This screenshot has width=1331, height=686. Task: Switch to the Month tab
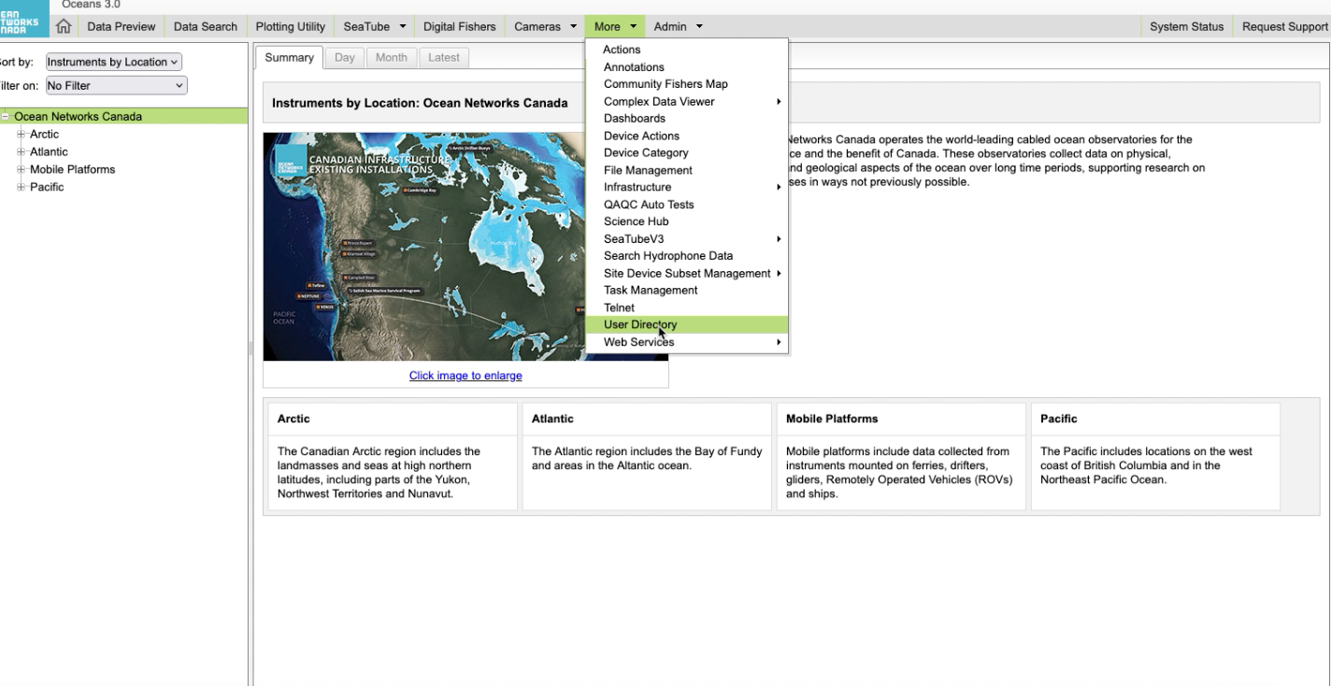click(391, 57)
